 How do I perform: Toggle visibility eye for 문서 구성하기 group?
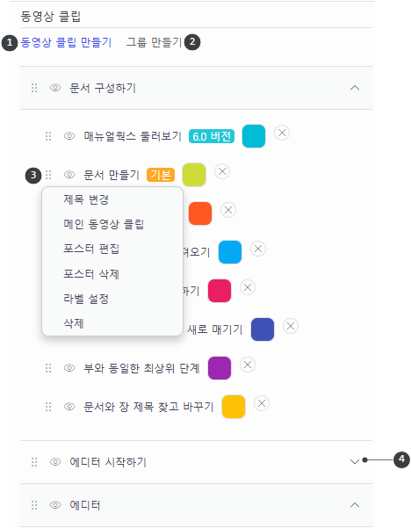pos(55,88)
